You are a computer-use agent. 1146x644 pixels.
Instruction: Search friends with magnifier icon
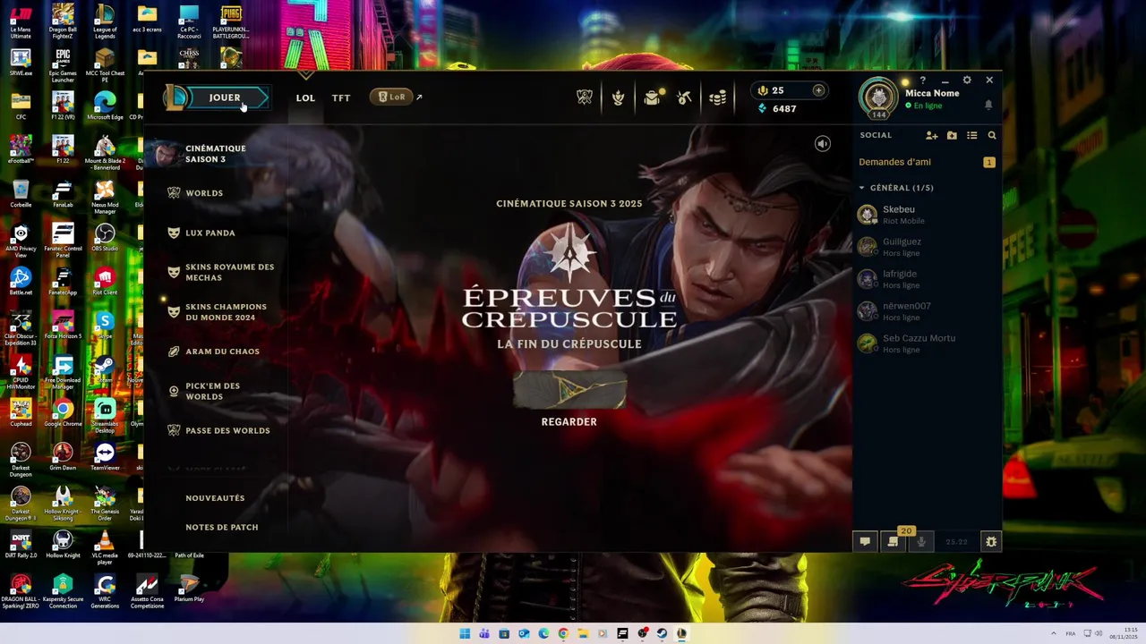coord(992,135)
